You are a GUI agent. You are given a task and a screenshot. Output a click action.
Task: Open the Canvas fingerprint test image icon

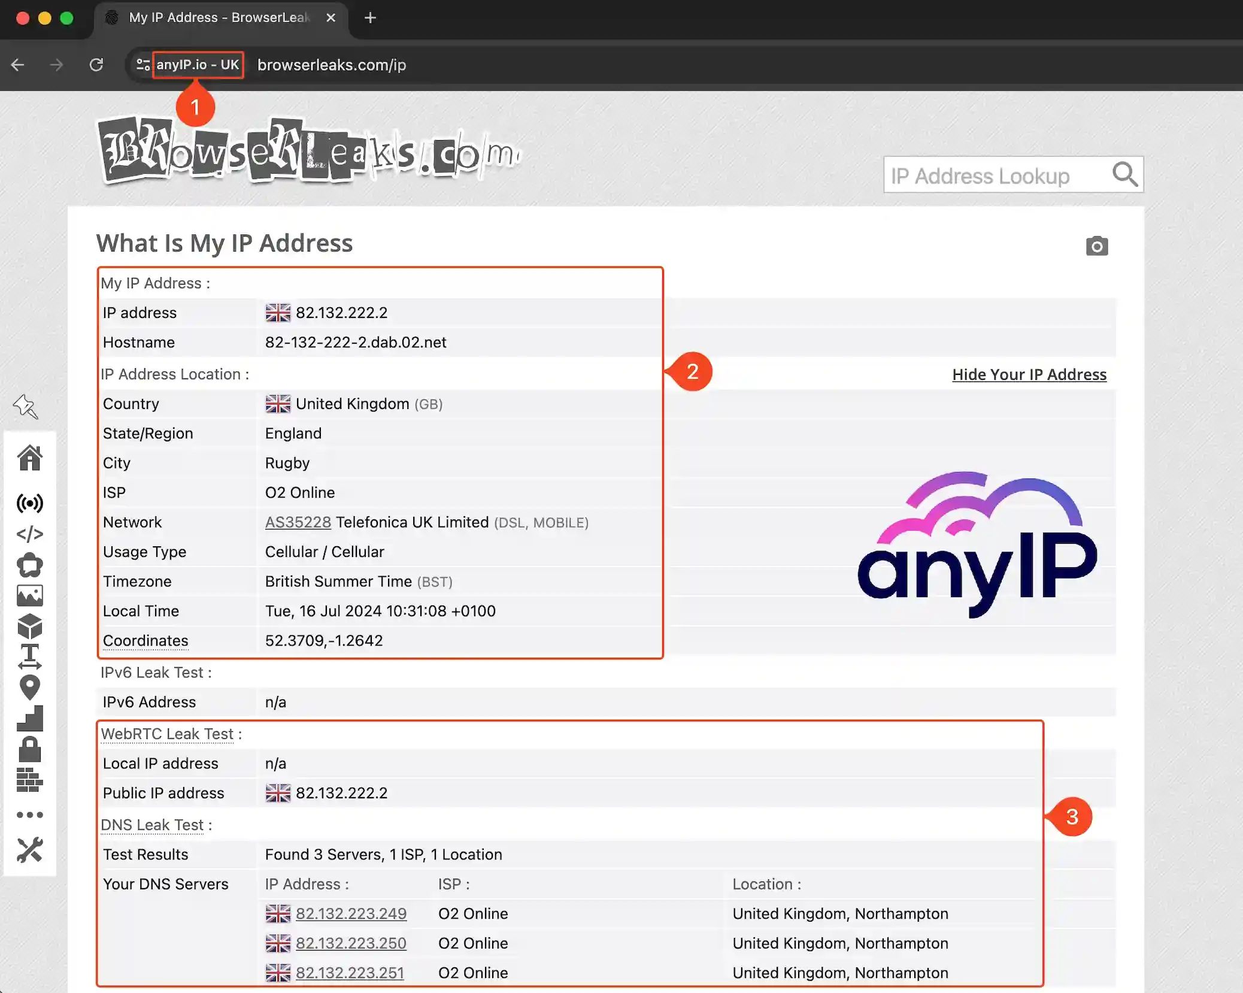(x=31, y=595)
